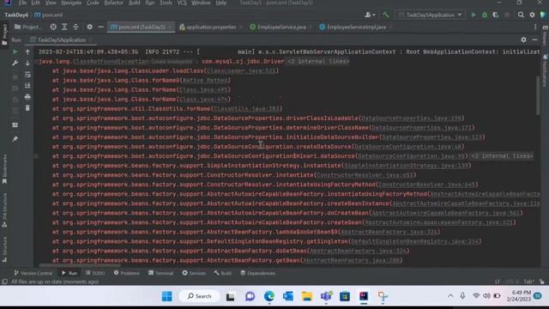Switch to application.properties tab
Viewport: 549px width, 309px height.
tap(211, 27)
